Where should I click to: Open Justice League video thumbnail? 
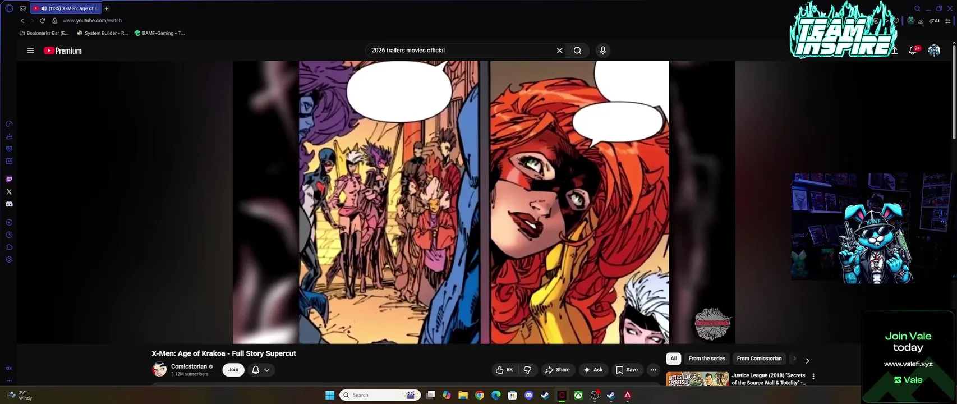pyautogui.click(x=697, y=379)
